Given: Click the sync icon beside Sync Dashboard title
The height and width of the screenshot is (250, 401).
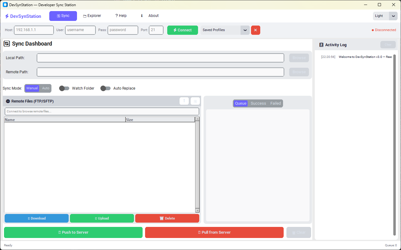Looking at the screenshot, I should click(x=7, y=44).
